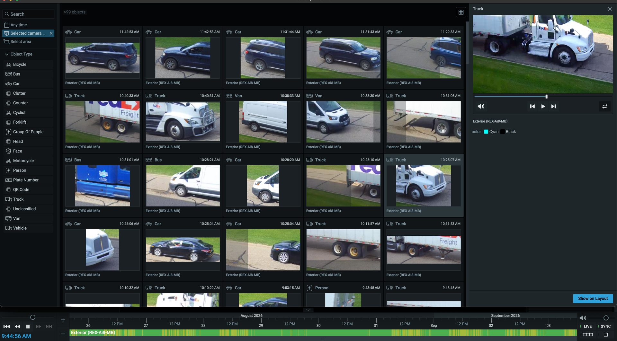Click the Search input field
Image resolution: width=617 pixels, height=341 pixels.
[28, 14]
